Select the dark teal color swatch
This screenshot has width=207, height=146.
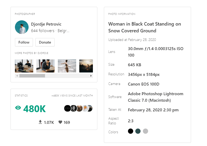pos(138,131)
